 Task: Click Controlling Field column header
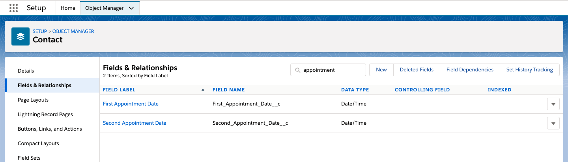[422, 90]
